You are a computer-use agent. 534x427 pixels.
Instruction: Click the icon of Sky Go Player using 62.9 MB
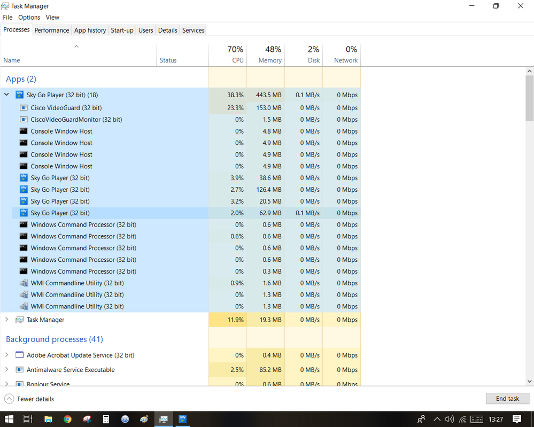[24, 213]
